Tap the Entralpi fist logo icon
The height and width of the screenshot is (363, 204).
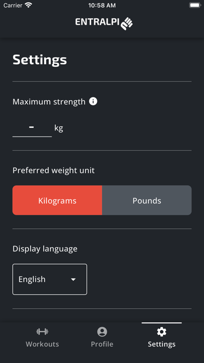(x=127, y=23)
